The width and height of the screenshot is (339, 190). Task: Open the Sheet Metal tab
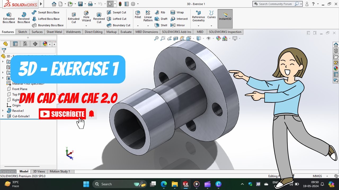tap(54, 32)
